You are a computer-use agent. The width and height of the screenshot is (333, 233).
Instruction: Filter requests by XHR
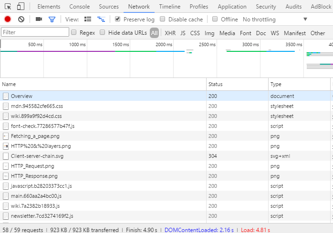coord(170,33)
